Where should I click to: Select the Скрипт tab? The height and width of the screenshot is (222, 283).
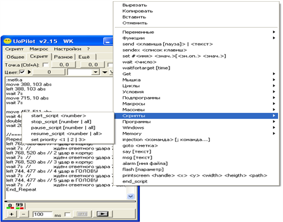pyautogui.click(x=39, y=56)
